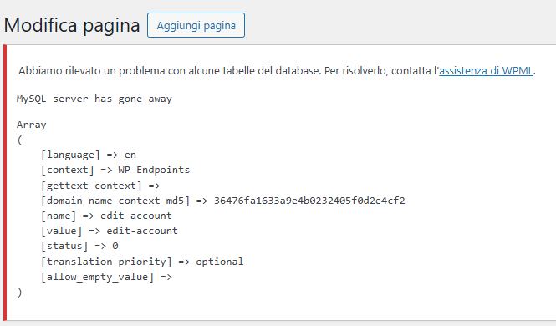Click the closing parenthesis of the array

(19, 293)
